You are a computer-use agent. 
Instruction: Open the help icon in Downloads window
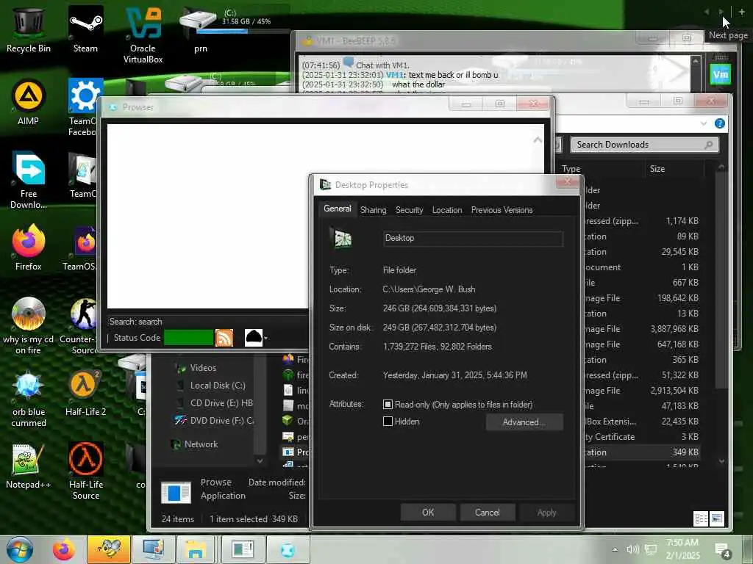point(719,123)
